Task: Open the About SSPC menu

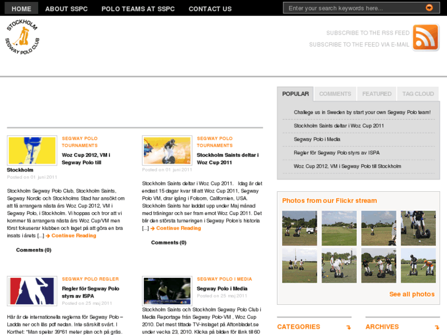Action: coord(66,9)
